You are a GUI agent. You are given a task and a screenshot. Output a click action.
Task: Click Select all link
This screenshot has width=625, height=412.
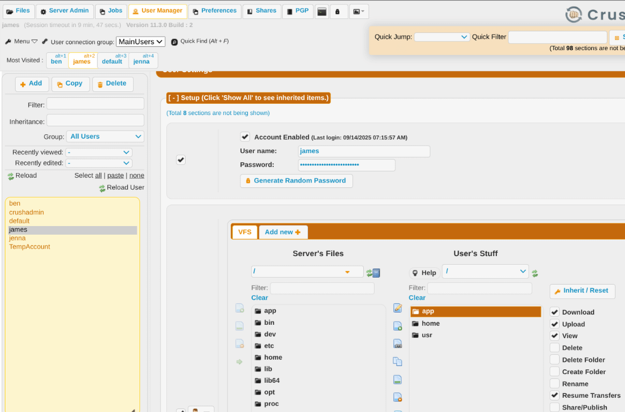[98, 176]
